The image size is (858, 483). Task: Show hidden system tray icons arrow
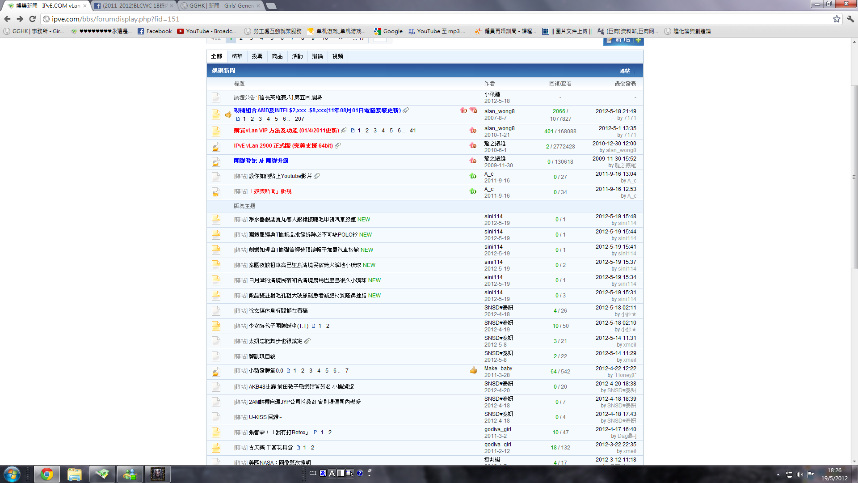[x=778, y=475]
